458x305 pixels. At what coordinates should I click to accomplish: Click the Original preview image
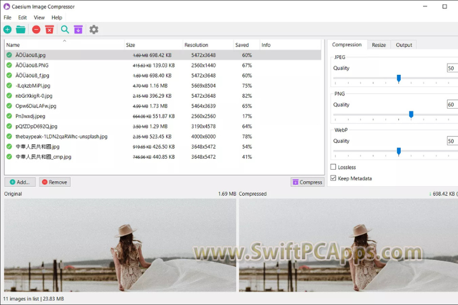[120, 245]
